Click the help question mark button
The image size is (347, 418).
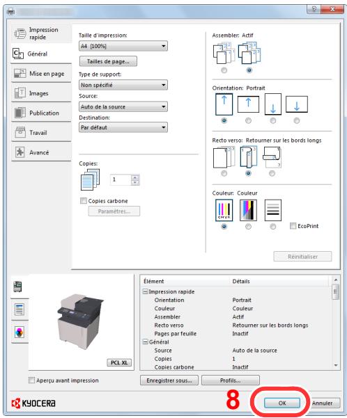point(314,9)
